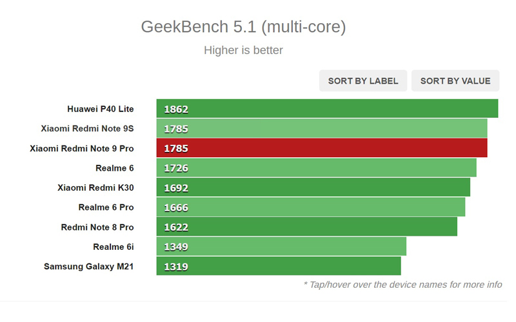This screenshot has width=516, height=322.
Task: Select the Realme 6 Pro device name
Action: tap(106, 207)
